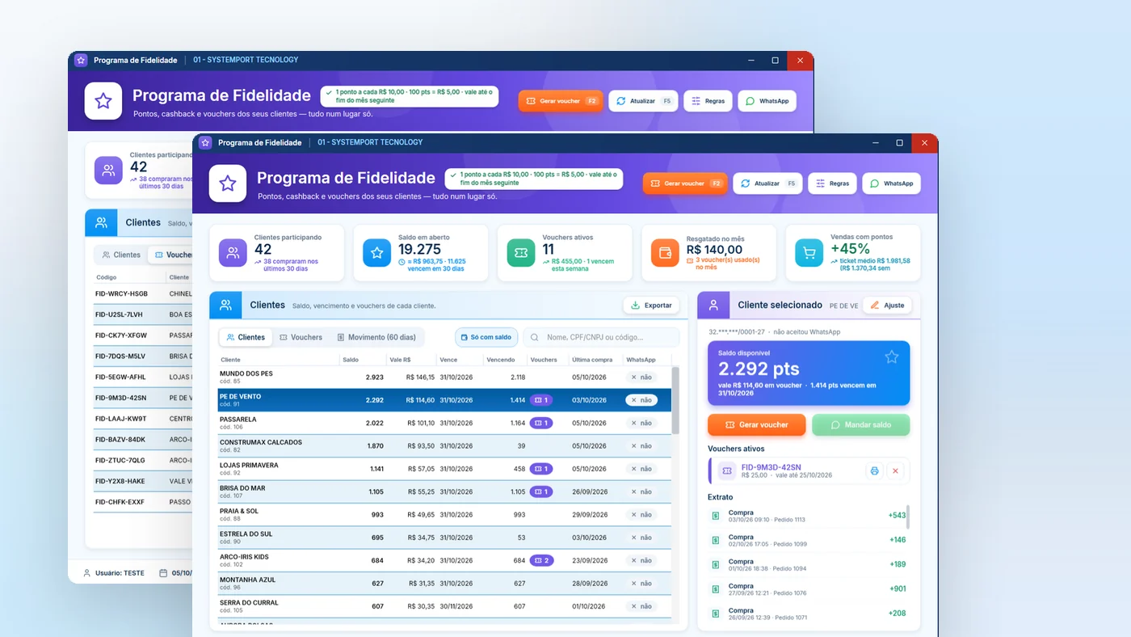1131x637 pixels.
Task: Click the Exportar button
Action: 650,306
